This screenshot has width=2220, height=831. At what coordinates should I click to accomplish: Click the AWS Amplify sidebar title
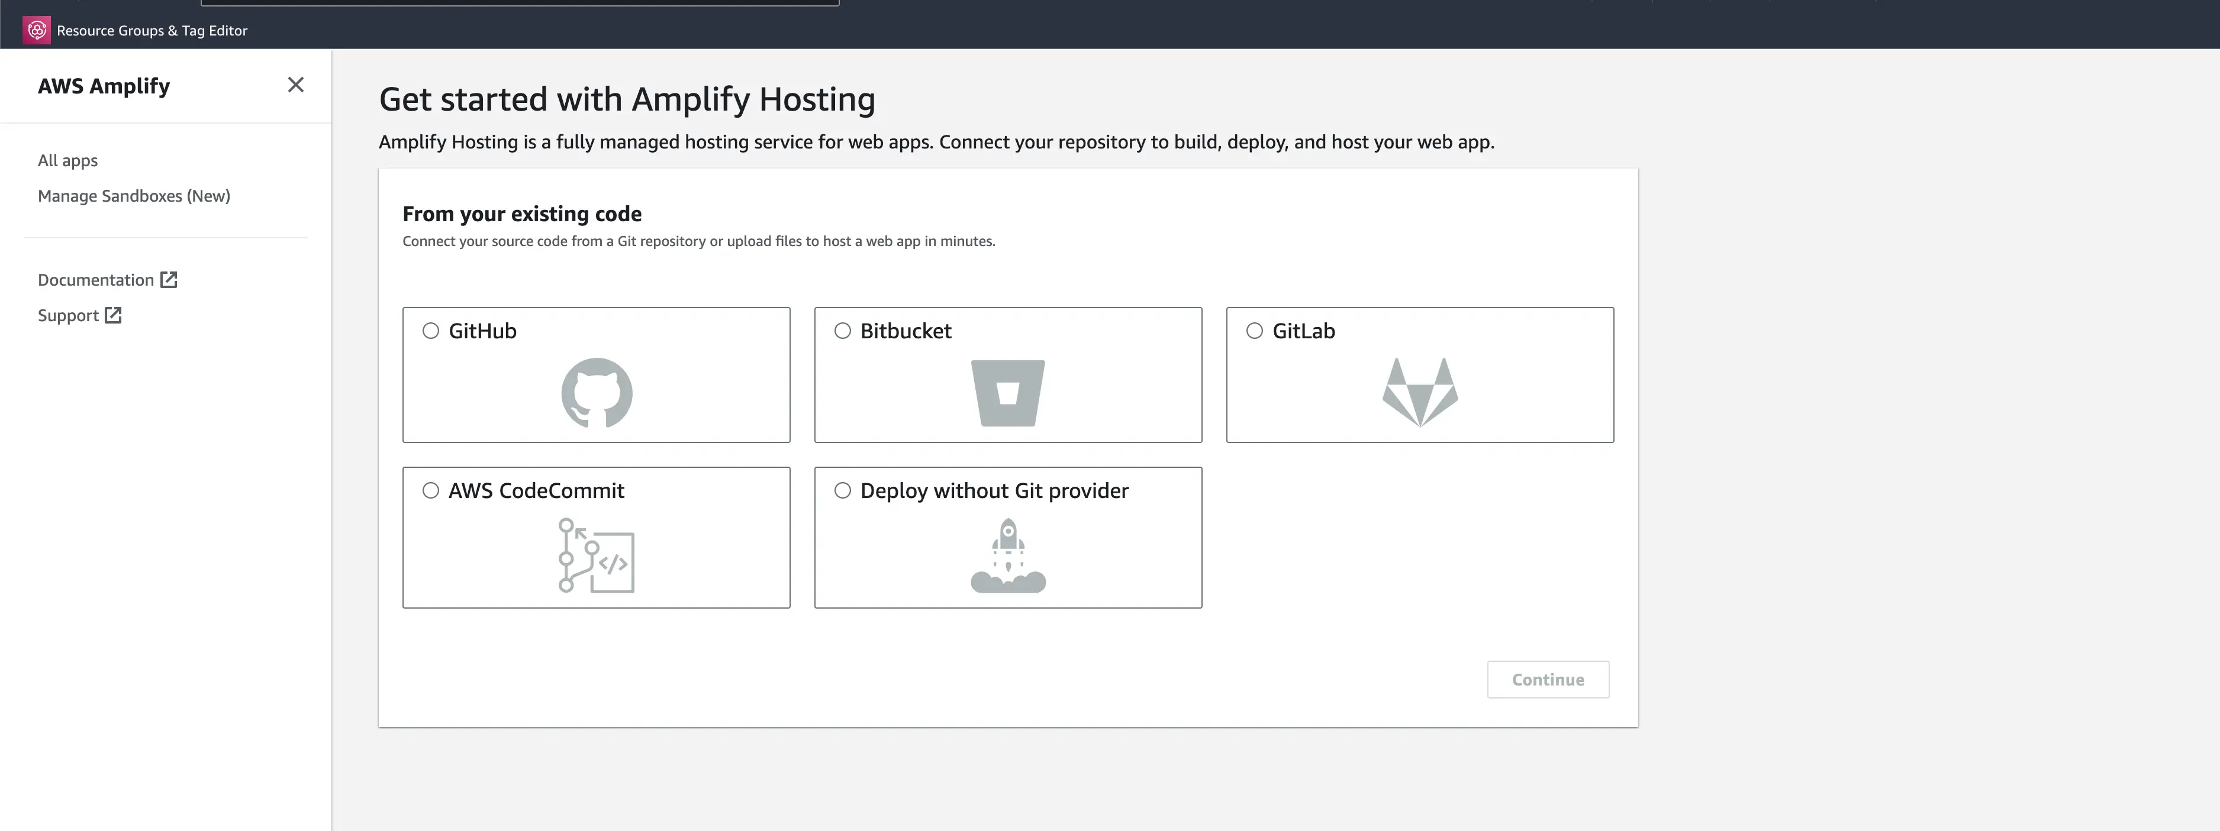[104, 86]
